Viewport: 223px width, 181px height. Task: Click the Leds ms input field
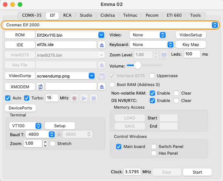[x=192, y=54]
